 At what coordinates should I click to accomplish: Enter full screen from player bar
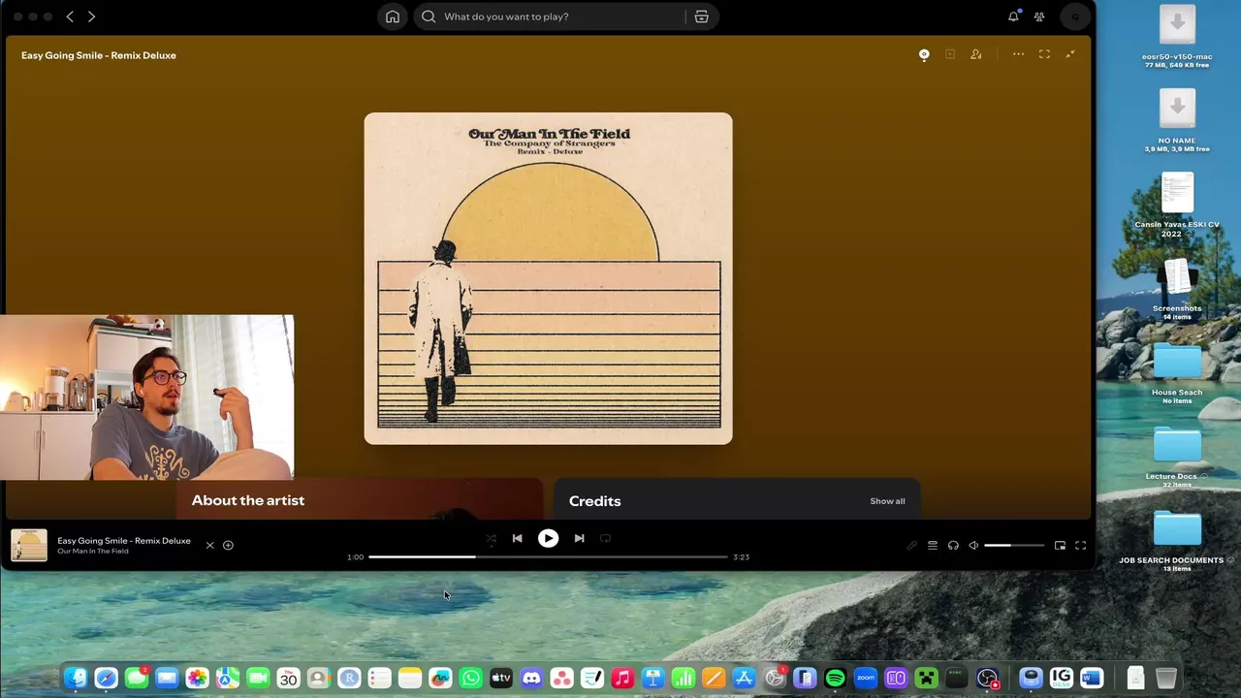click(x=1080, y=545)
